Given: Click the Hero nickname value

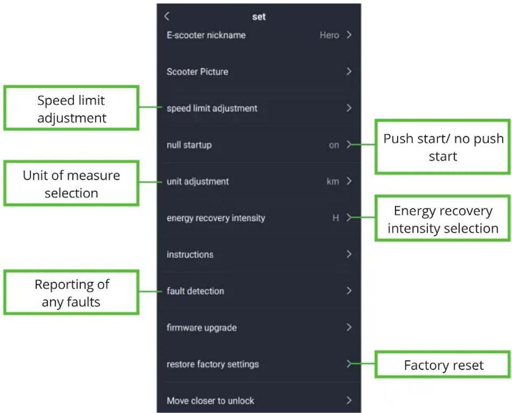Looking at the screenshot, I should 329,35.
